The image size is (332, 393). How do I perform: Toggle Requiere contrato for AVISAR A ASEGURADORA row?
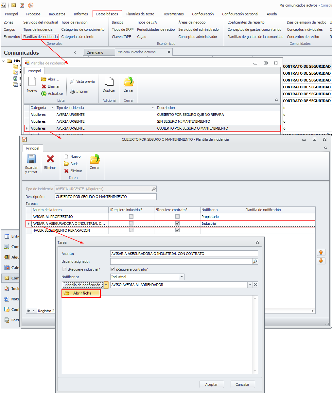(177, 223)
